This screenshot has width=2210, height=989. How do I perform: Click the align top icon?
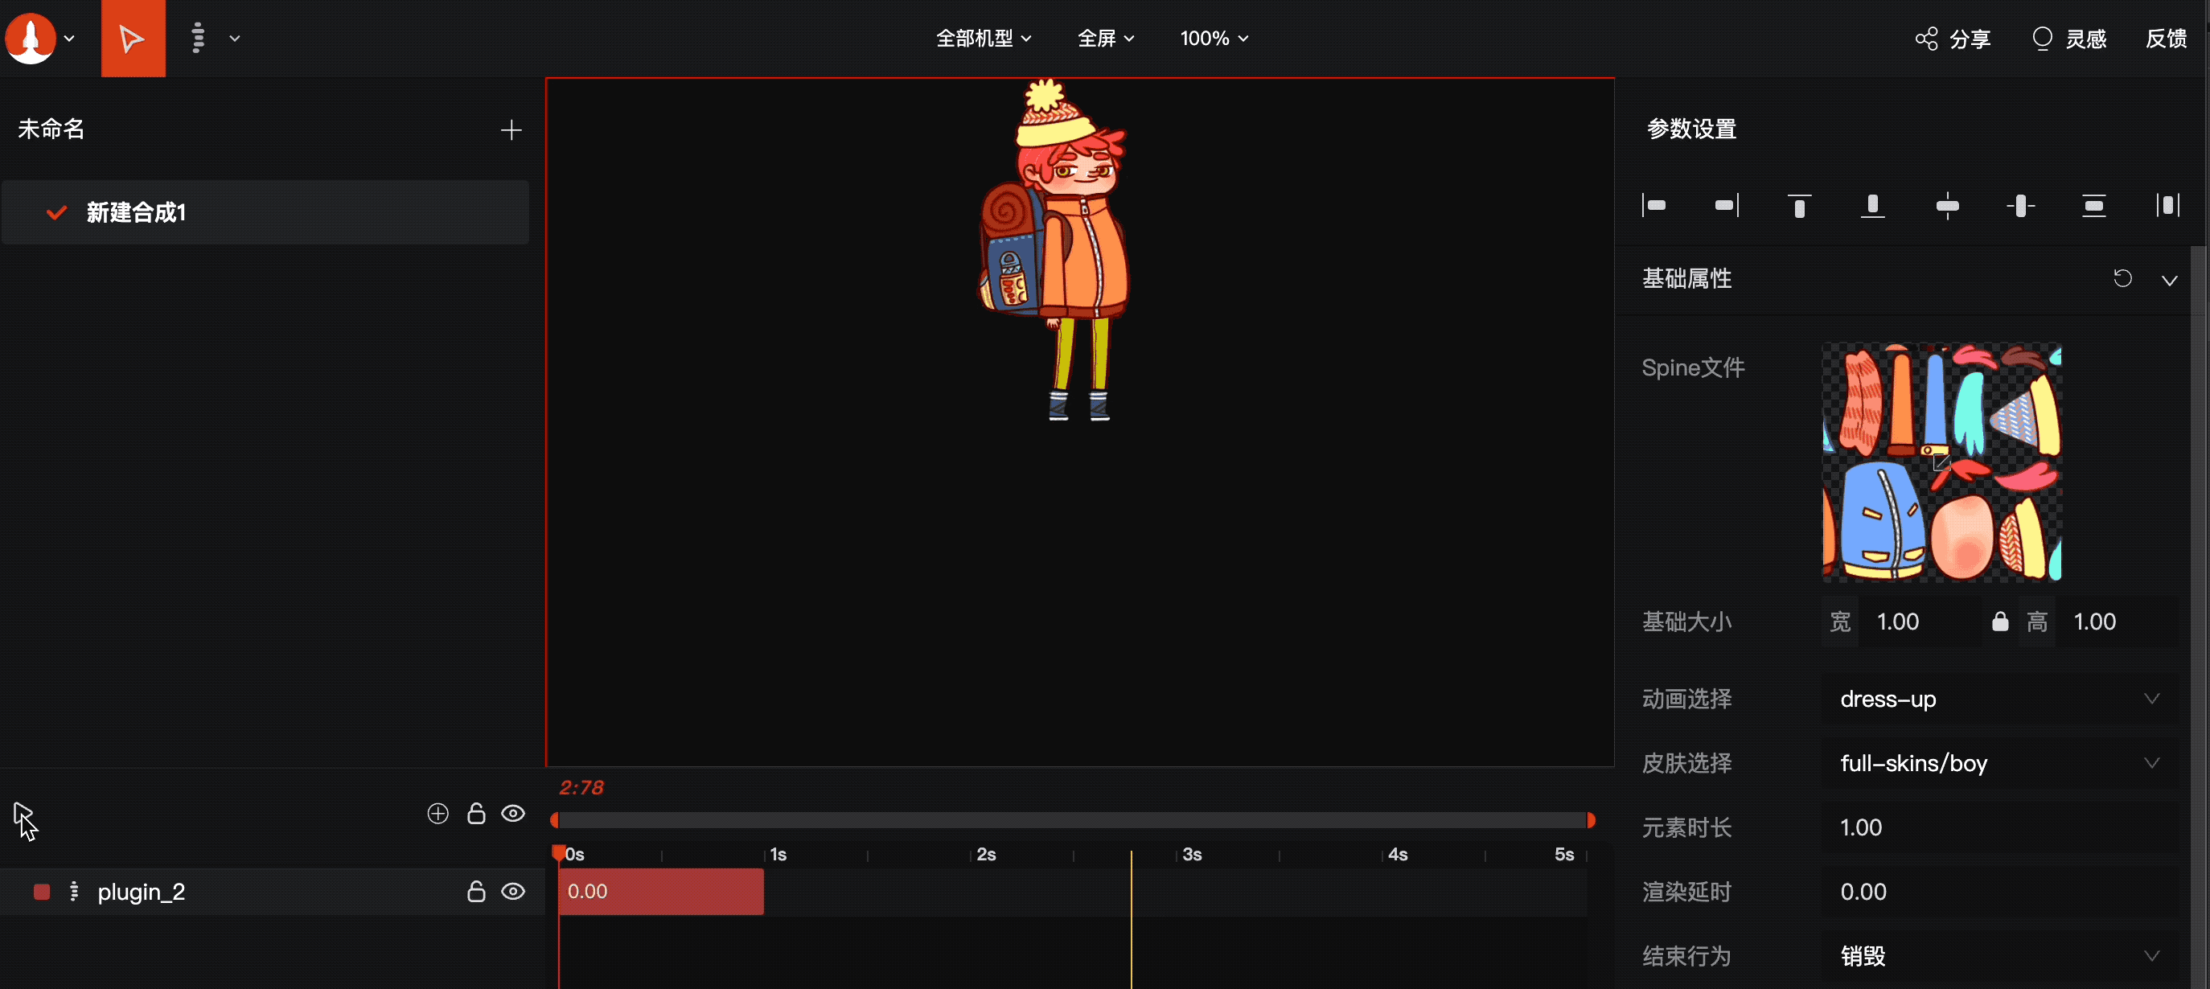point(1799,205)
